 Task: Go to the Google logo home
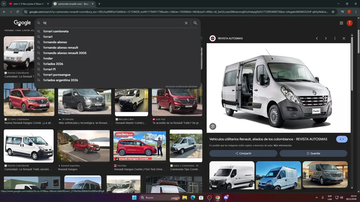(x=22, y=23)
